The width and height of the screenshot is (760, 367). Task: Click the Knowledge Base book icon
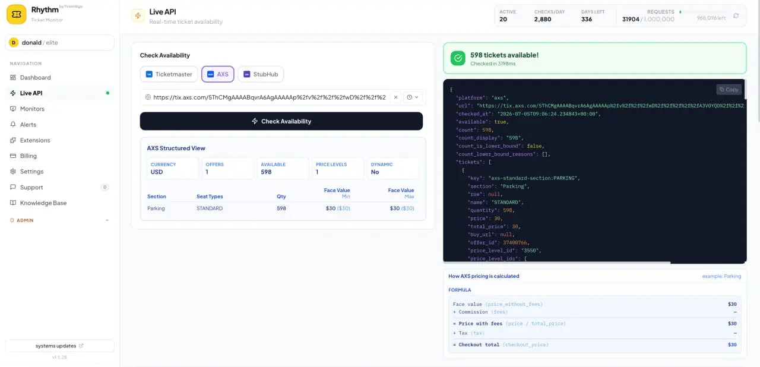point(13,203)
